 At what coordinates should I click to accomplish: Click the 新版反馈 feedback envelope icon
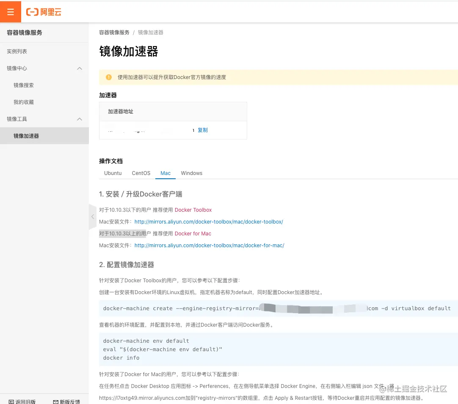tap(55, 401)
